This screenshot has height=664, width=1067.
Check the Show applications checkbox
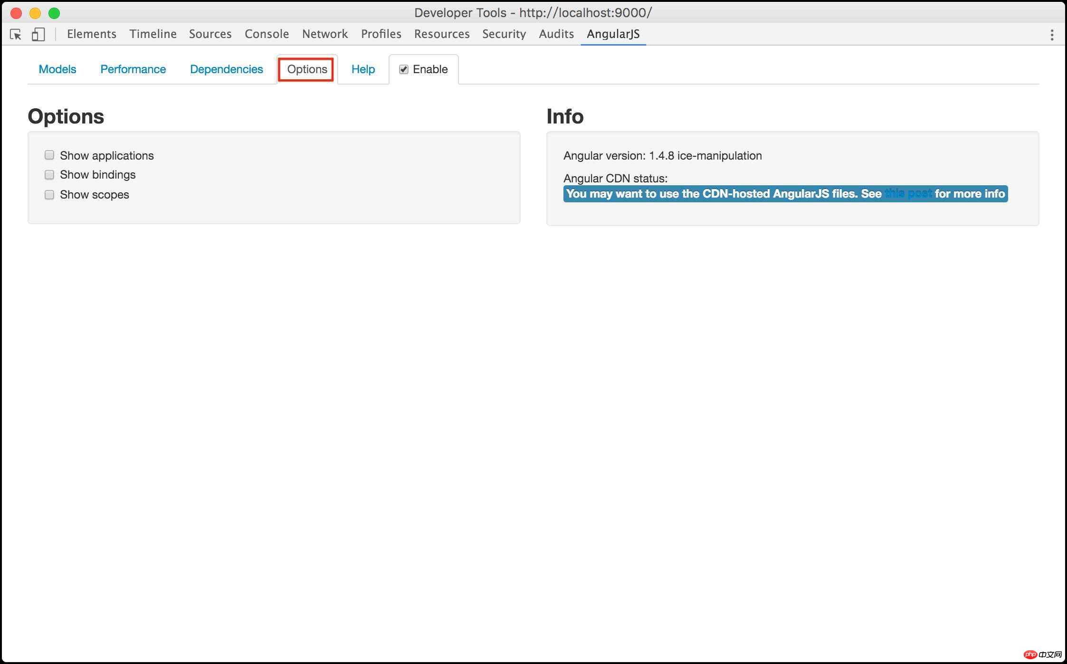point(49,155)
